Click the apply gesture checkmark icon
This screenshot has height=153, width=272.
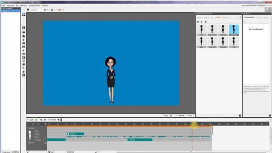[198, 22]
